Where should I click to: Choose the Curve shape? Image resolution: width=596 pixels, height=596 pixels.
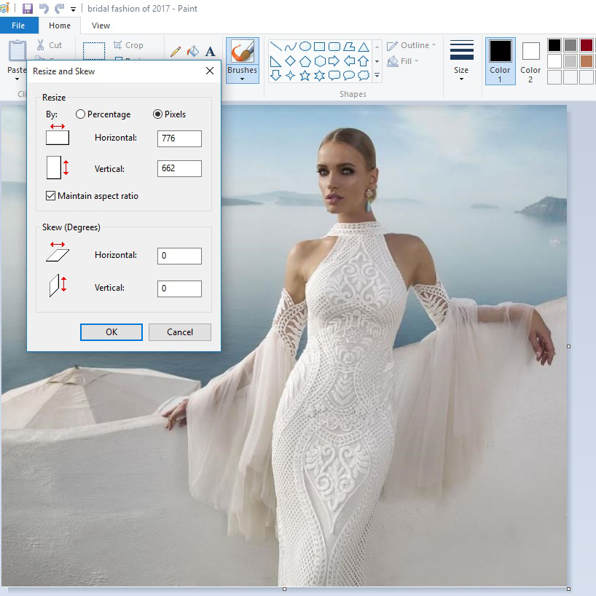(291, 47)
